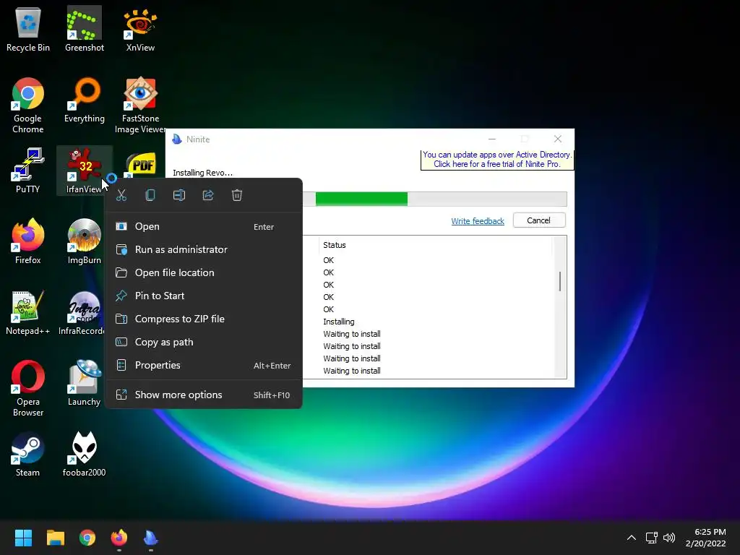Viewport: 740px width, 555px height.
Task: Show hidden system tray icons
Action: point(632,538)
